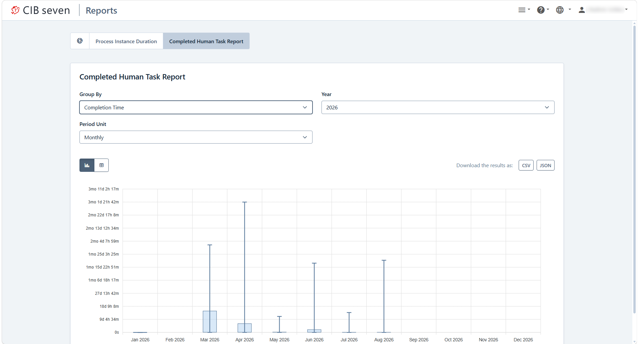The height and width of the screenshot is (344, 638).
Task: Click the Mar 2026 chart bar
Action: tap(210, 322)
